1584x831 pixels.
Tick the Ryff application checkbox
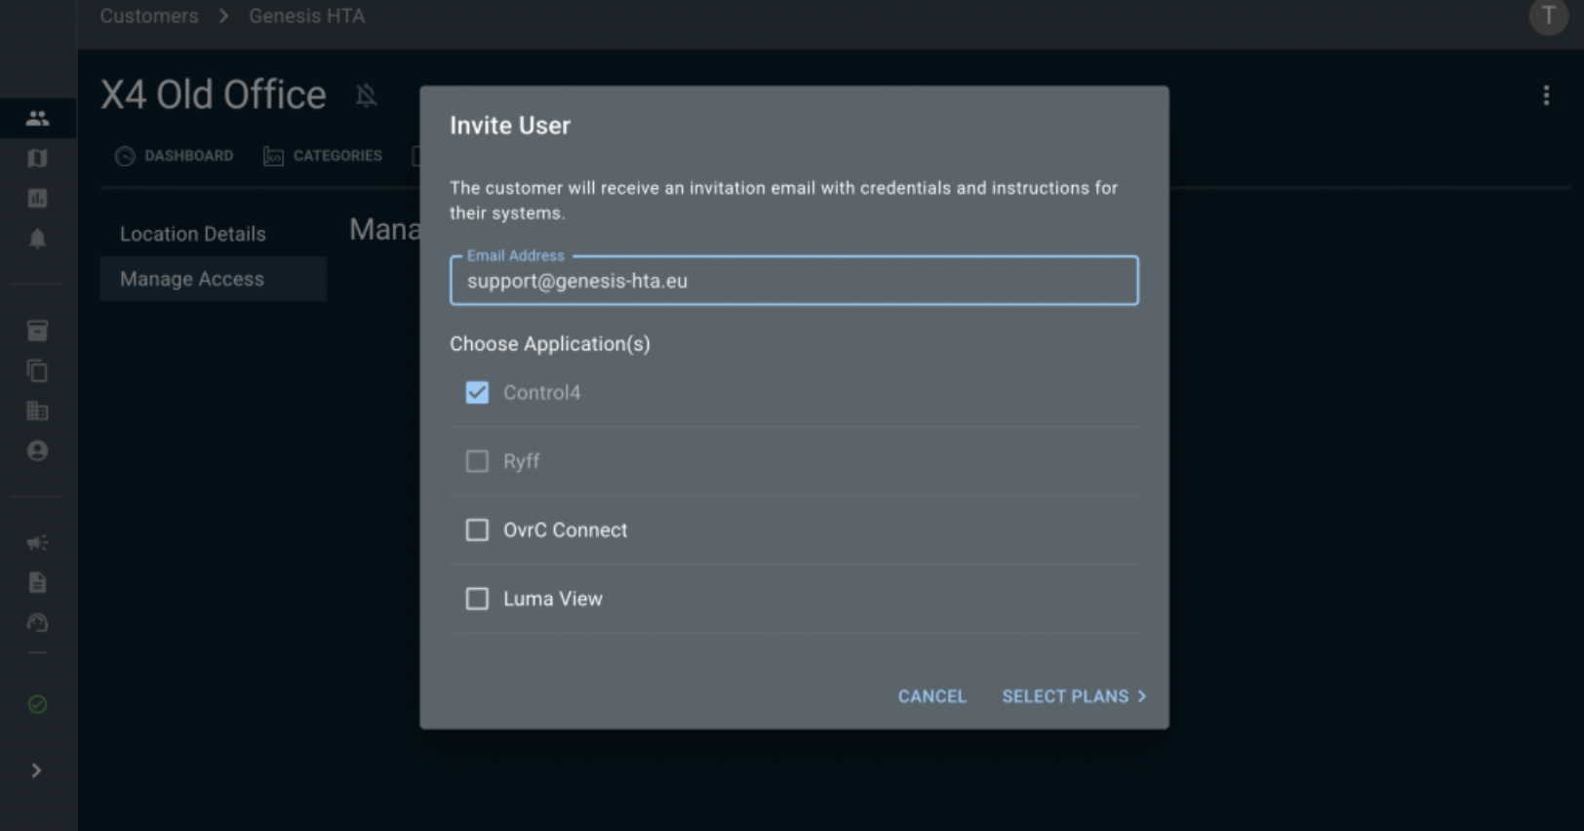pyautogui.click(x=477, y=461)
